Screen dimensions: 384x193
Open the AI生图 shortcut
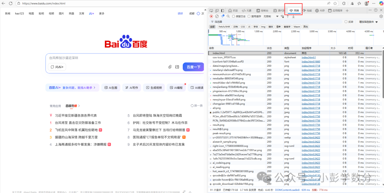[x=111, y=88]
